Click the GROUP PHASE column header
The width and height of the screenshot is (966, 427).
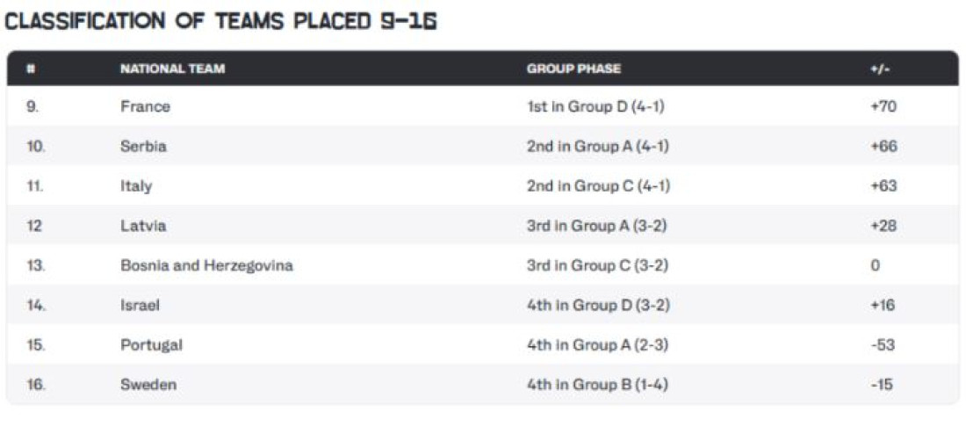point(573,69)
